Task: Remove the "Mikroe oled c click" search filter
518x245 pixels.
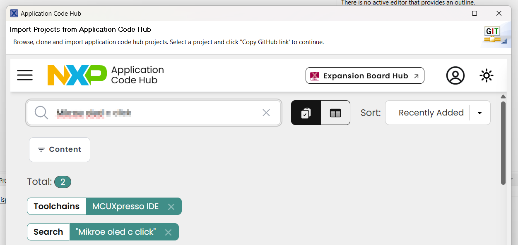Action: (x=168, y=232)
